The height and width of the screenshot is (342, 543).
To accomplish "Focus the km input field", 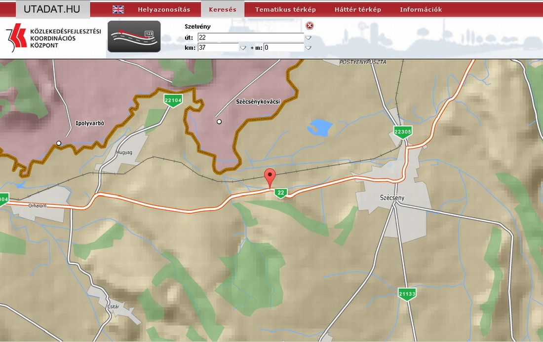I will (x=218, y=48).
